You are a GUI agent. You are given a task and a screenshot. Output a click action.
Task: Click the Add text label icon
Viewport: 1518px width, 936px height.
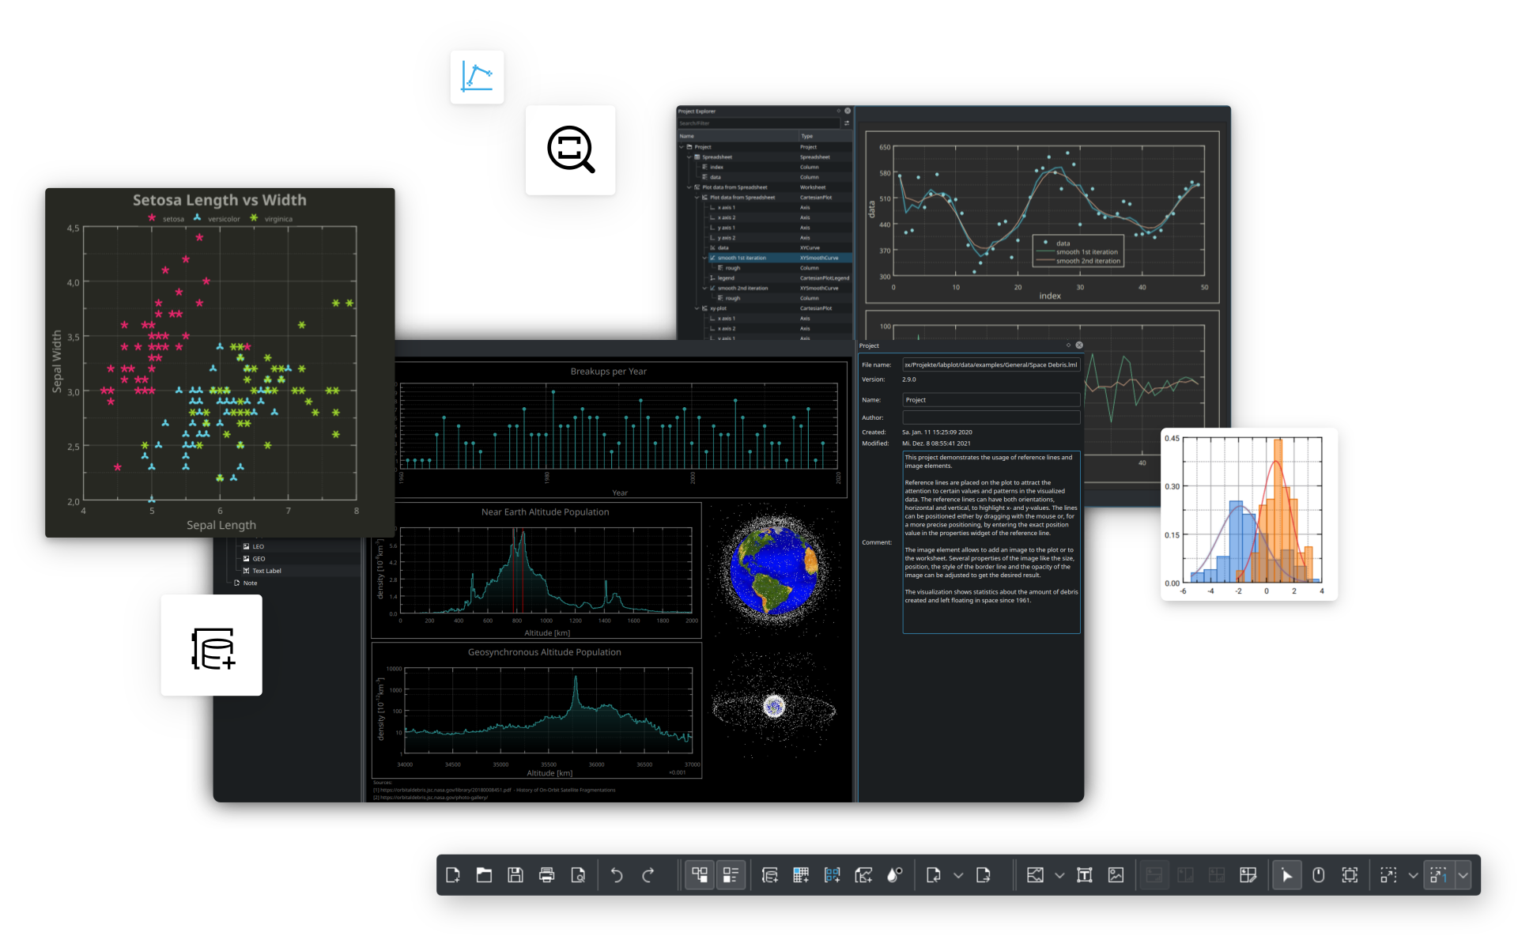[1085, 875]
